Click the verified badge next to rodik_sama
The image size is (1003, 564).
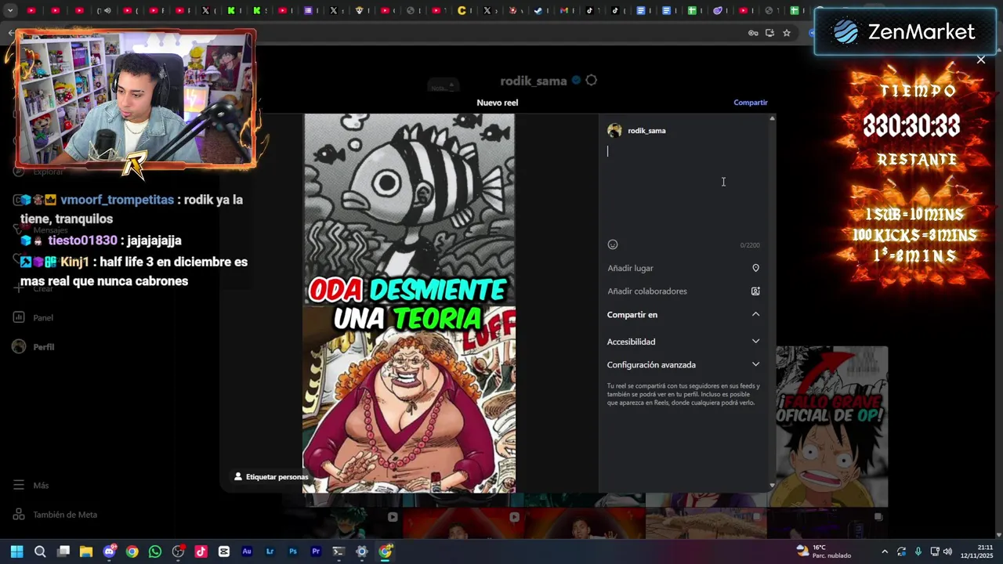click(x=576, y=81)
